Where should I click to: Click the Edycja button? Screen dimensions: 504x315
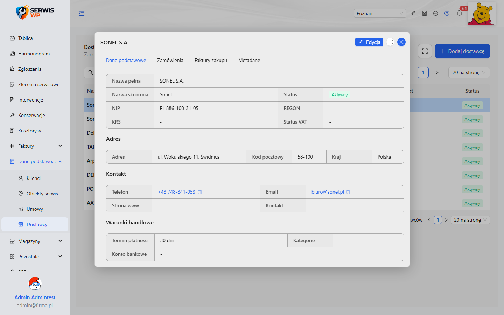point(369,42)
